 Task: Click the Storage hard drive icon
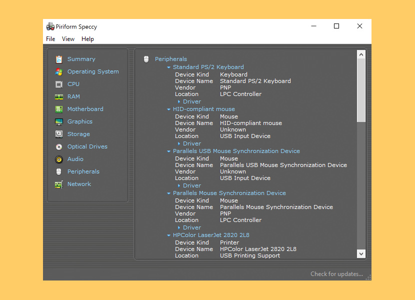click(59, 134)
